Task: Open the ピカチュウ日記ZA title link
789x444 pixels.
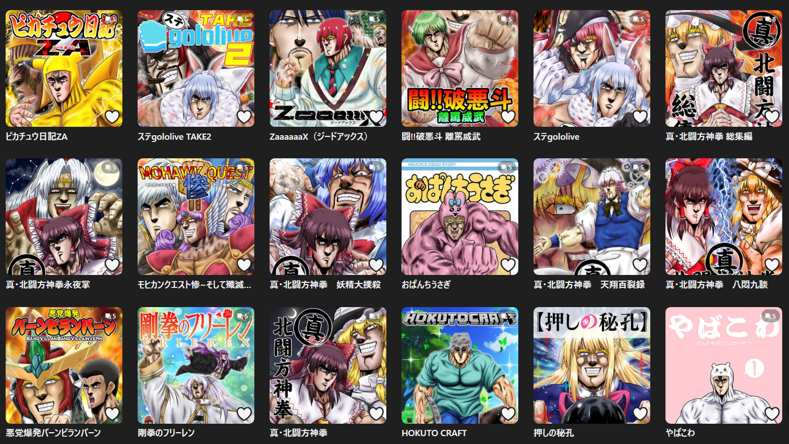Action: click(x=37, y=136)
